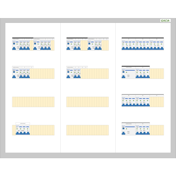The image size is (176, 176).
Task: Click the empty third DIN rail in the left panel
Action: click(x=33, y=102)
